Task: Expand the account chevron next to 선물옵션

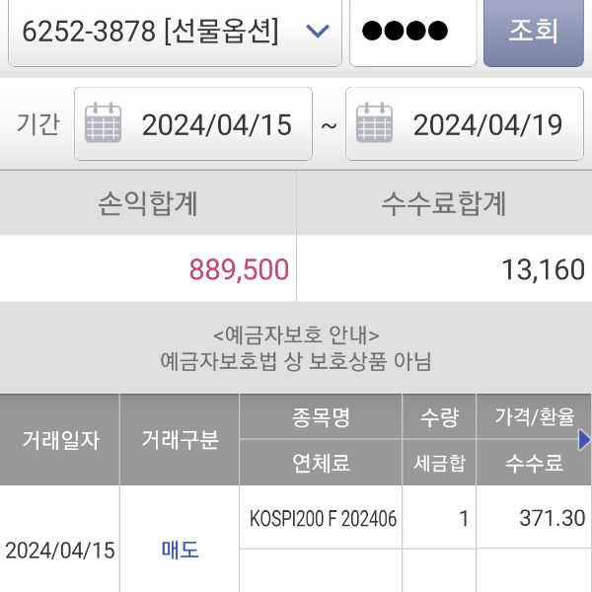Action: tap(317, 32)
